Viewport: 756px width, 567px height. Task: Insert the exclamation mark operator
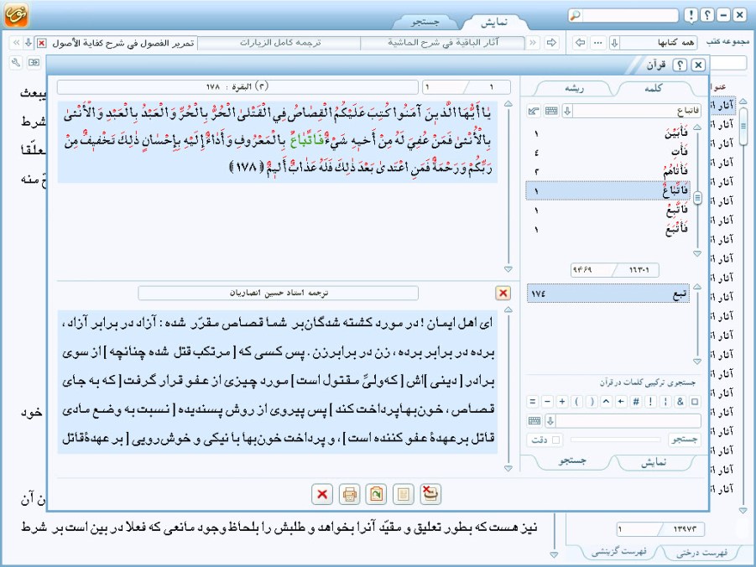[651, 401]
